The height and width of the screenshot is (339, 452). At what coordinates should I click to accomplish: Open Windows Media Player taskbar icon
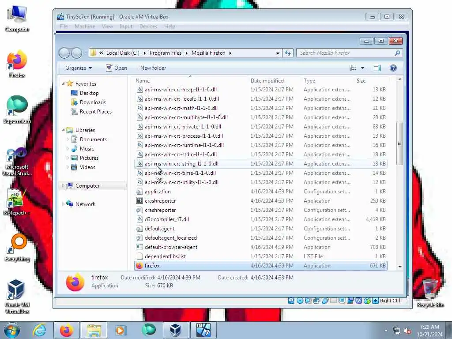point(120,330)
